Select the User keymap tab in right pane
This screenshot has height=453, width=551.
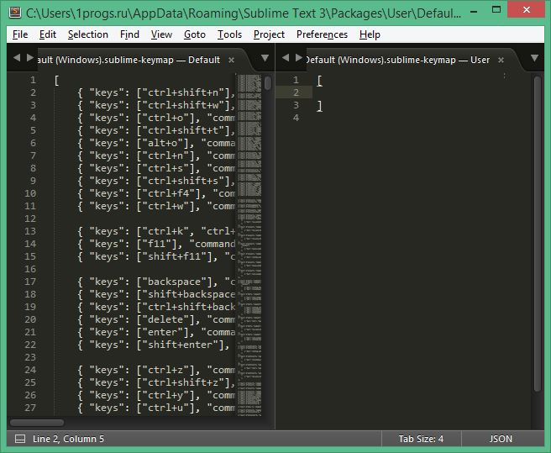pyautogui.click(x=398, y=60)
